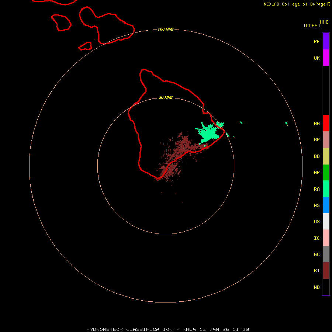Click the ND legend label
This screenshot has height=332, width=332.
pyautogui.click(x=317, y=287)
